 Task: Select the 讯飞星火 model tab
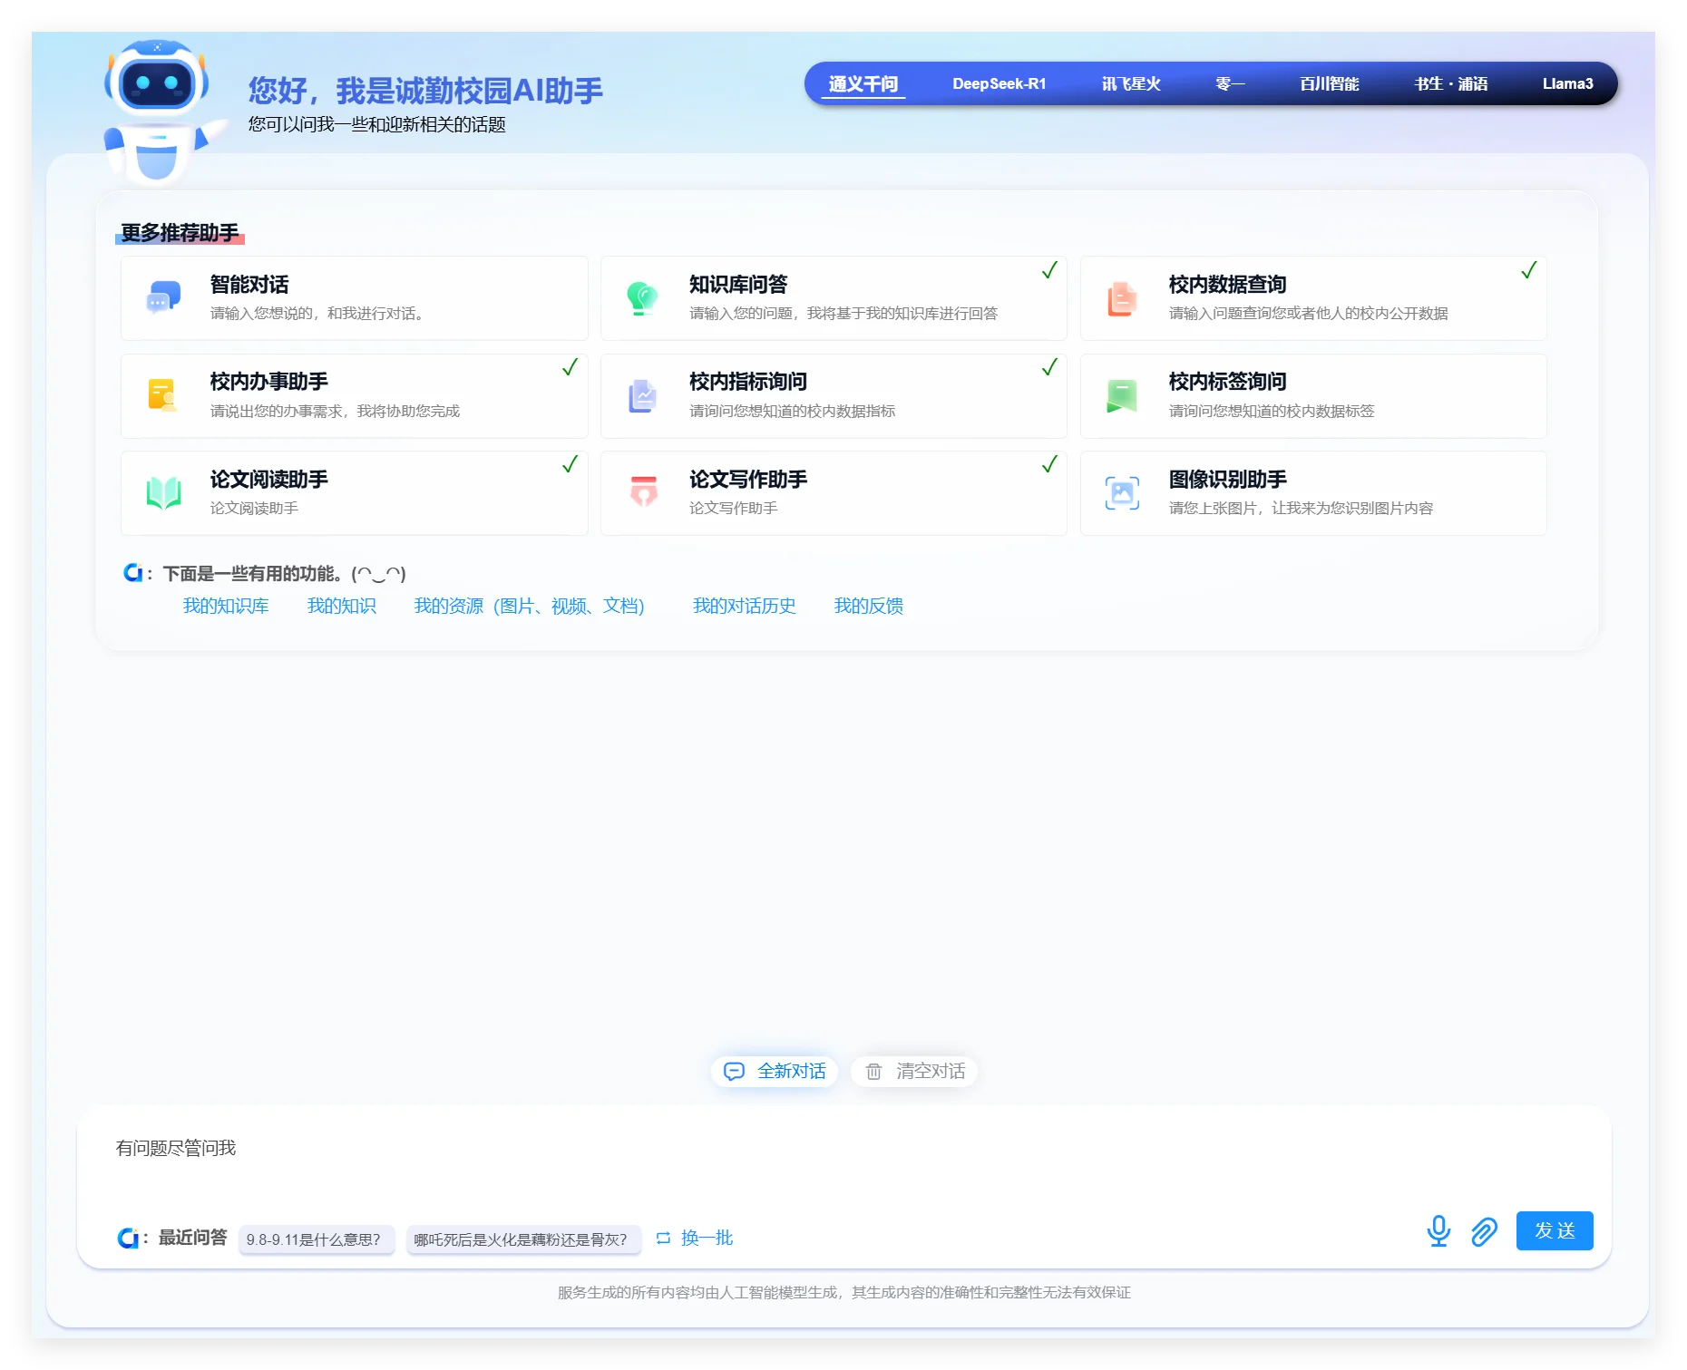pyautogui.click(x=1130, y=83)
